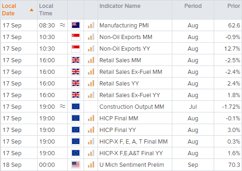Click the approximate-time symbol next to Construction Output 19:00
The height and width of the screenshot is (171, 242).
pyautogui.click(x=62, y=106)
